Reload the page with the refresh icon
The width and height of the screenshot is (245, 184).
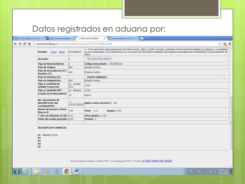click(x=25, y=44)
